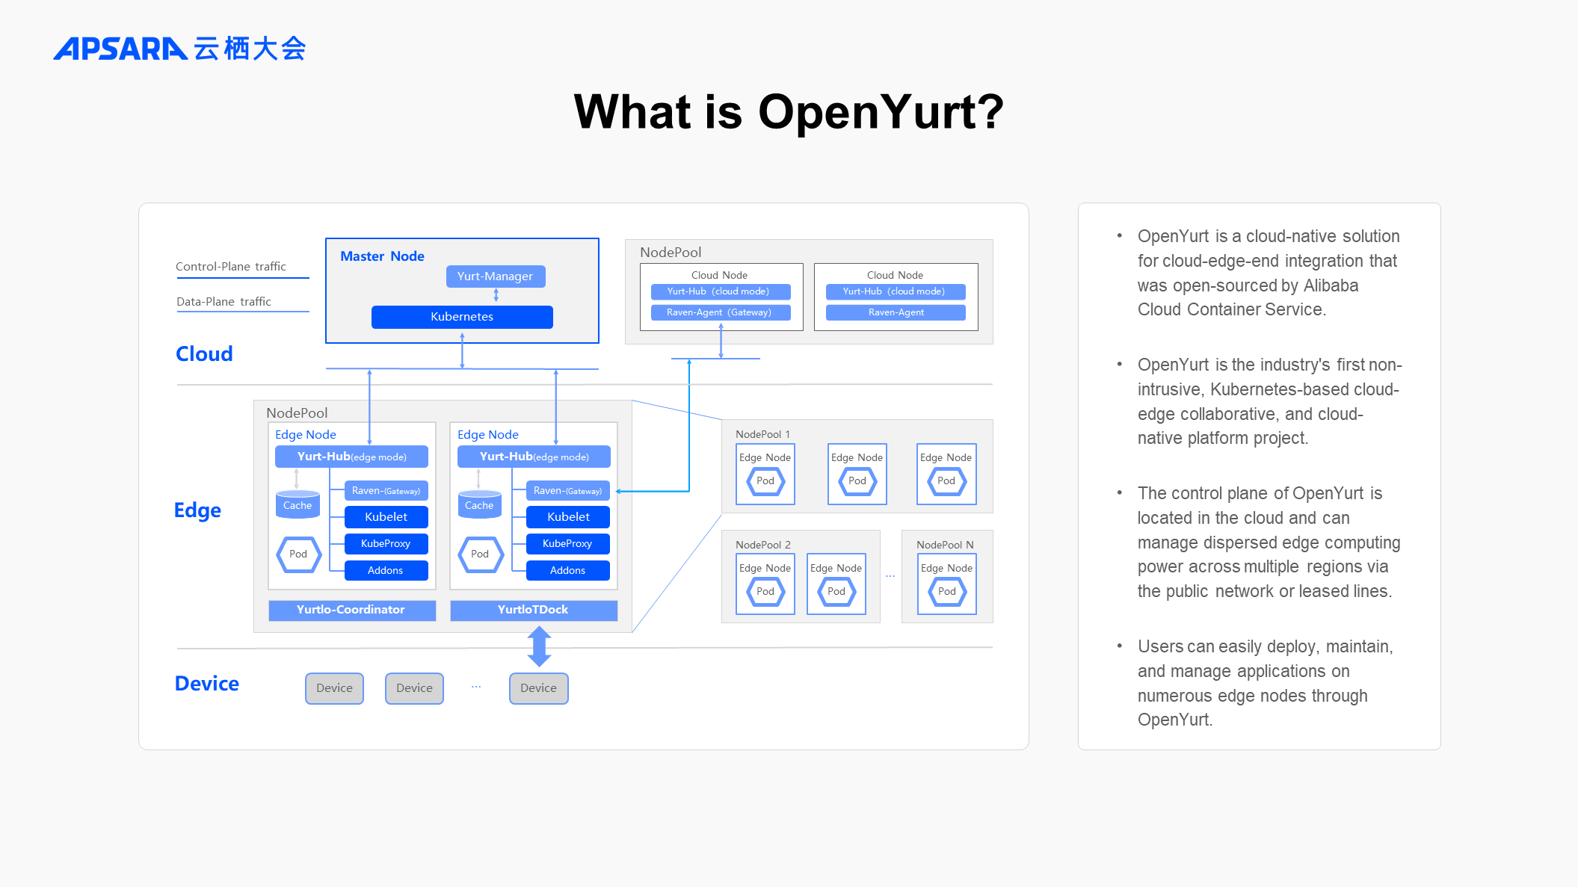
Task: Click the Pod hexagon in Edge Node above Yurtlo-Coordinator
Action: 298,554
